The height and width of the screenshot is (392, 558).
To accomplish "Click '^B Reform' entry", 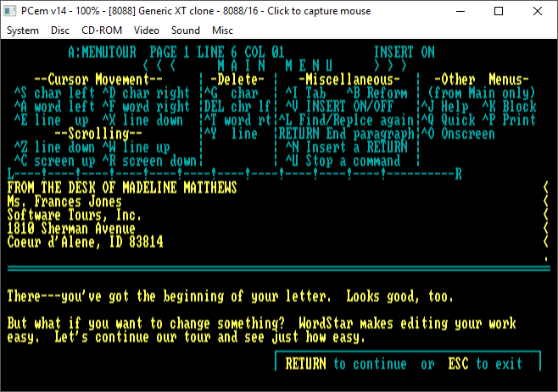I will (x=377, y=93).
